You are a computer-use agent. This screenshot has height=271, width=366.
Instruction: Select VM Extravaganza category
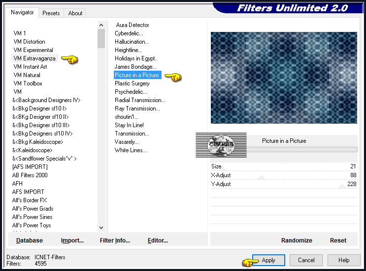pyautogui.click(x=34, y=58)
